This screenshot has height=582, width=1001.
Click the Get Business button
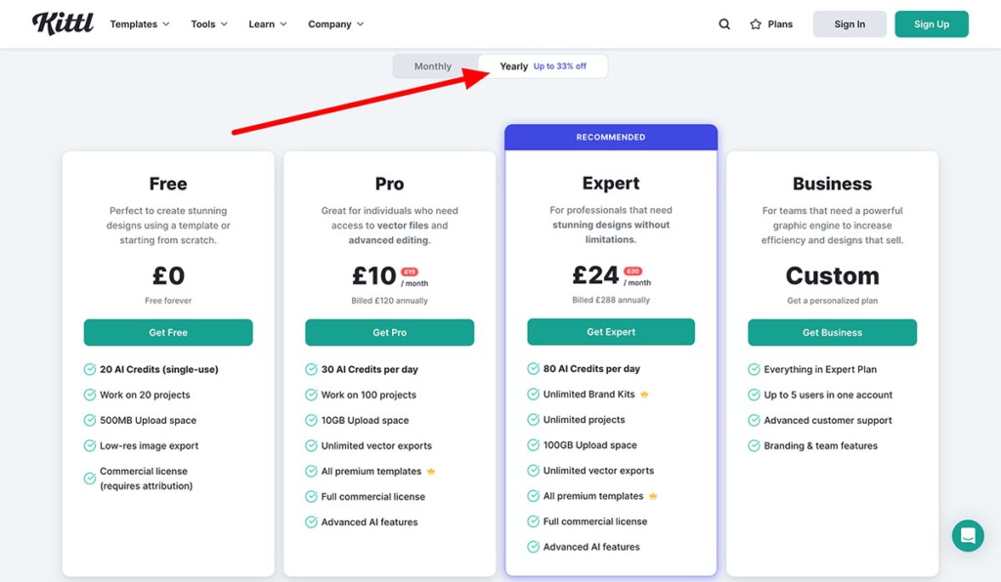click(832, 332)
